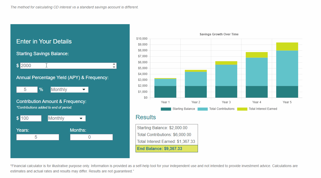Click the increment arrow on starting balance
The image size is (321, 178).
click(114, 64)
